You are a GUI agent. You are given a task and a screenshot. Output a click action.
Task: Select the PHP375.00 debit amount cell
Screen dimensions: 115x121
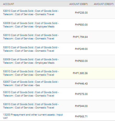pyautogui.click(x=81, y=94)
